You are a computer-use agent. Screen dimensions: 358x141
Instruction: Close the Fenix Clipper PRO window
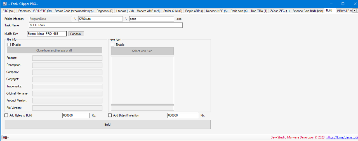(x=355, y=4)
